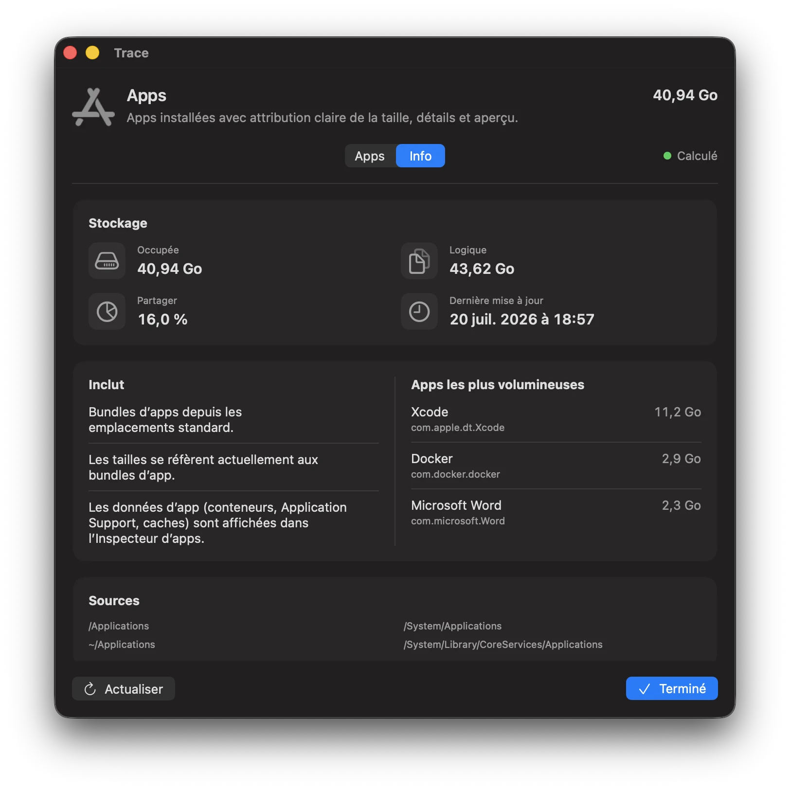Click the ~/Applications source path

122,645
